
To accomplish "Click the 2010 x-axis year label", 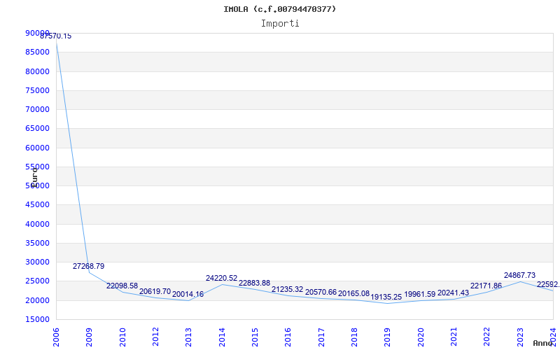I will click(122, 337).
